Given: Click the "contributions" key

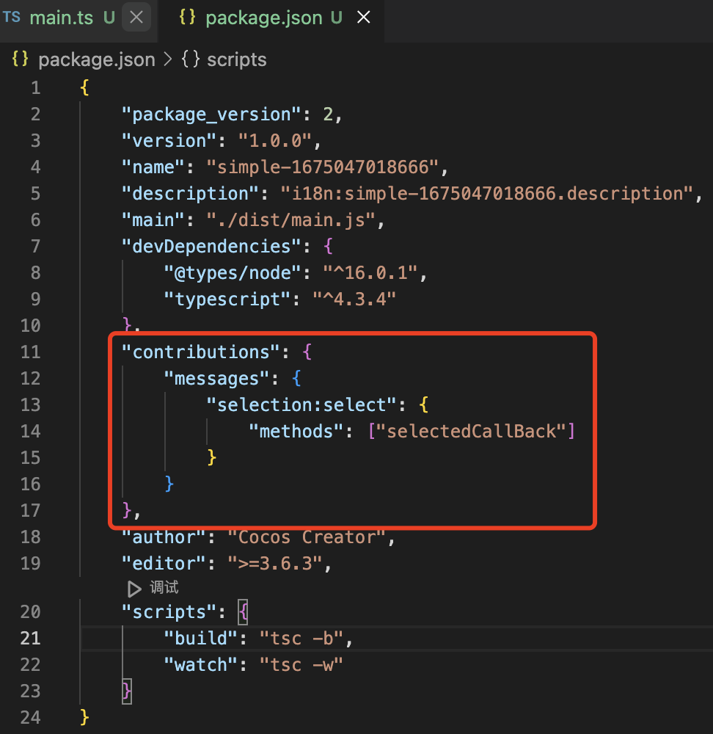Looking at the screenshot, I should [201, 352].
